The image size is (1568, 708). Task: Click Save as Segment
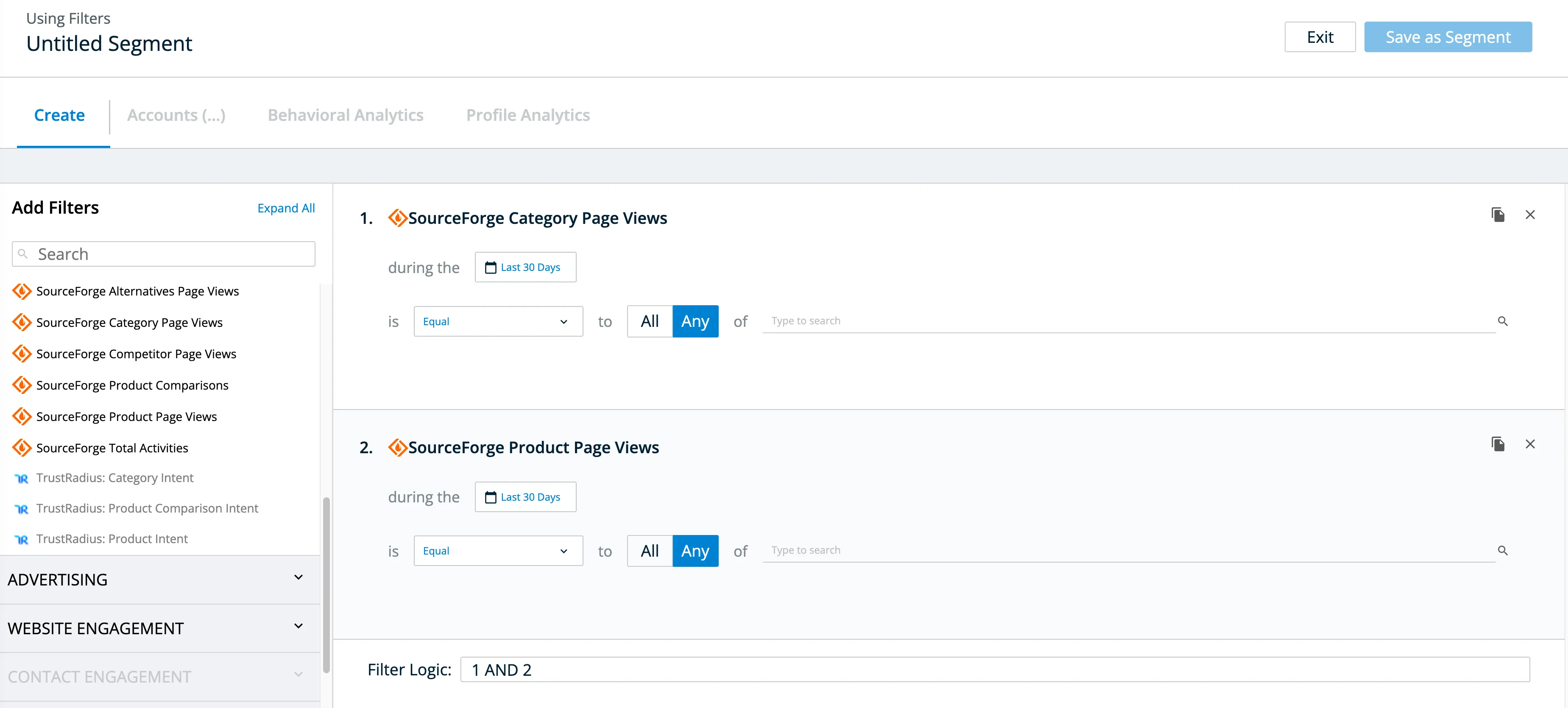click(x=1448, y=37)
